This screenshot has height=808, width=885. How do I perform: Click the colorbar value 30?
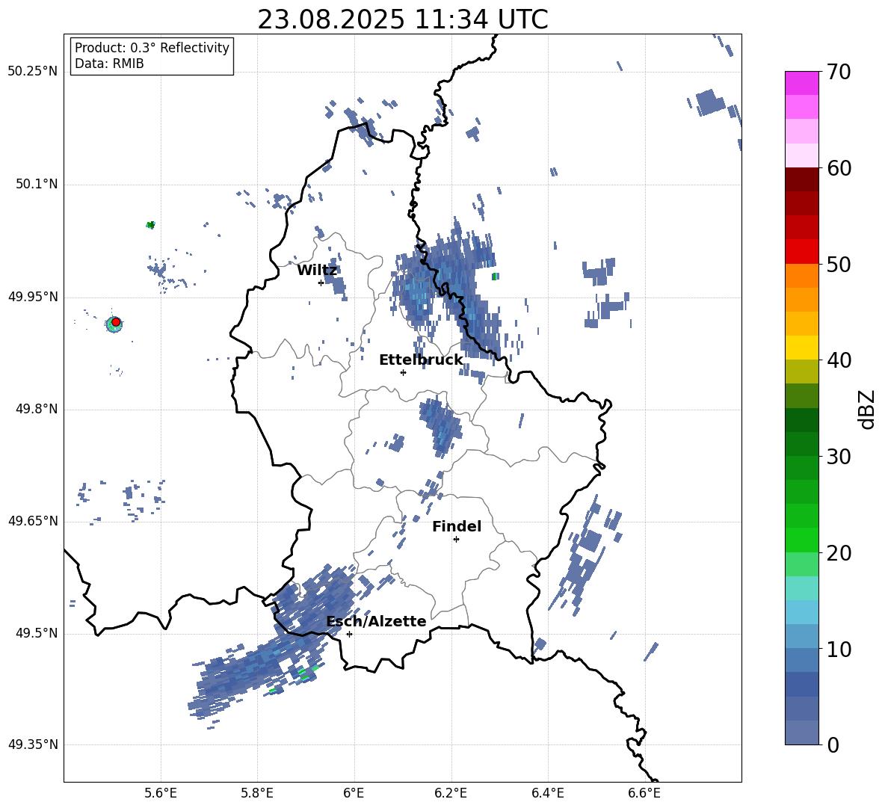pyautogui.click(x=839, y=457)
